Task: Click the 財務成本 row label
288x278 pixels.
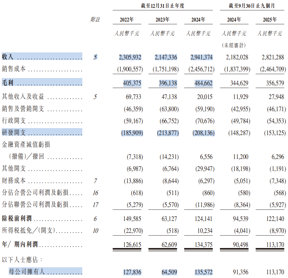Action: [x=14, y=181]
